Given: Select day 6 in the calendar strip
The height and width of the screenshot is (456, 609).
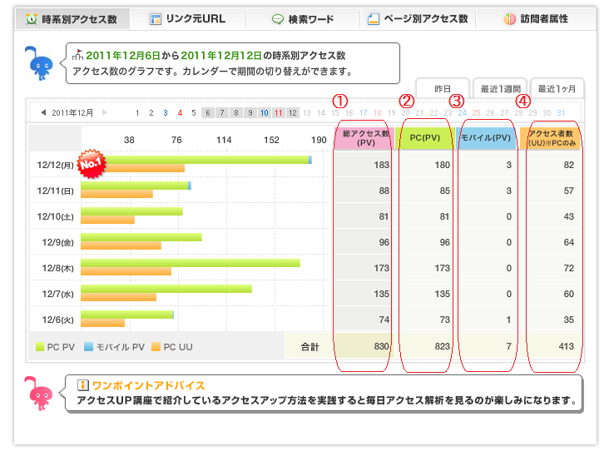Looking at the screenshot, I should pyautogui.click(x=208, y=113).
